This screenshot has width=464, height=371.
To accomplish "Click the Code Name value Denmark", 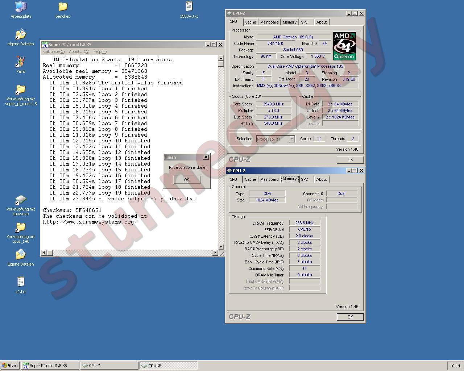I will [275, 43].
